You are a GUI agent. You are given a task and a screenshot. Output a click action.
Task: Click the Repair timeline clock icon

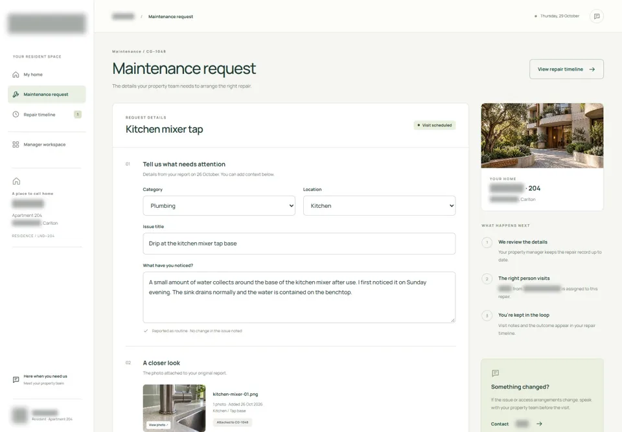(16, 115)
